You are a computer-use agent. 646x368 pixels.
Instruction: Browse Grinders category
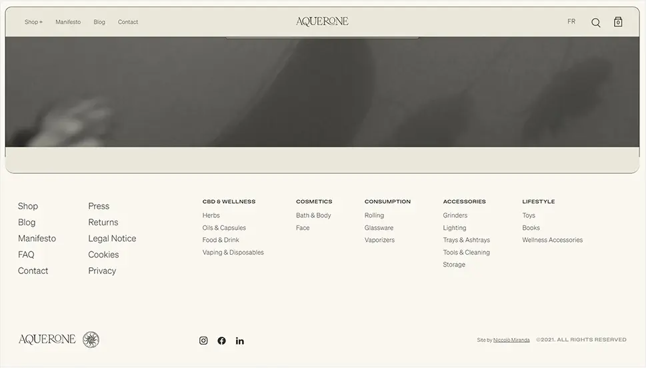click(x=455, y=215)
